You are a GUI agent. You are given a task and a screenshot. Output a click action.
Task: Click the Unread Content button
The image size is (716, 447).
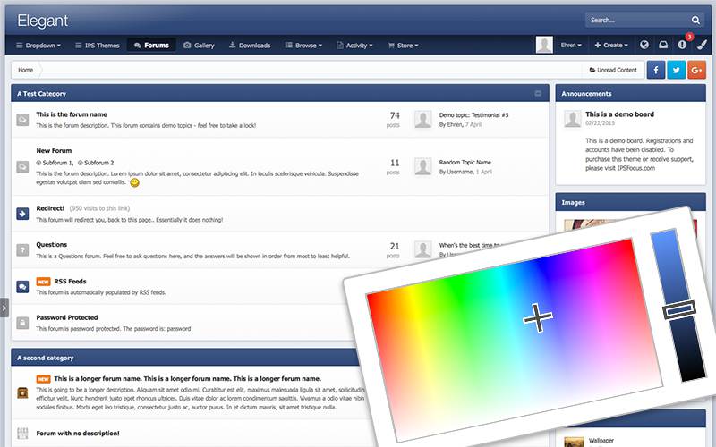pos(613,70)
